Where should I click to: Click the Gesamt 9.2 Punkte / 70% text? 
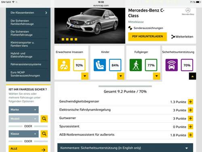[x=125, y=92]
